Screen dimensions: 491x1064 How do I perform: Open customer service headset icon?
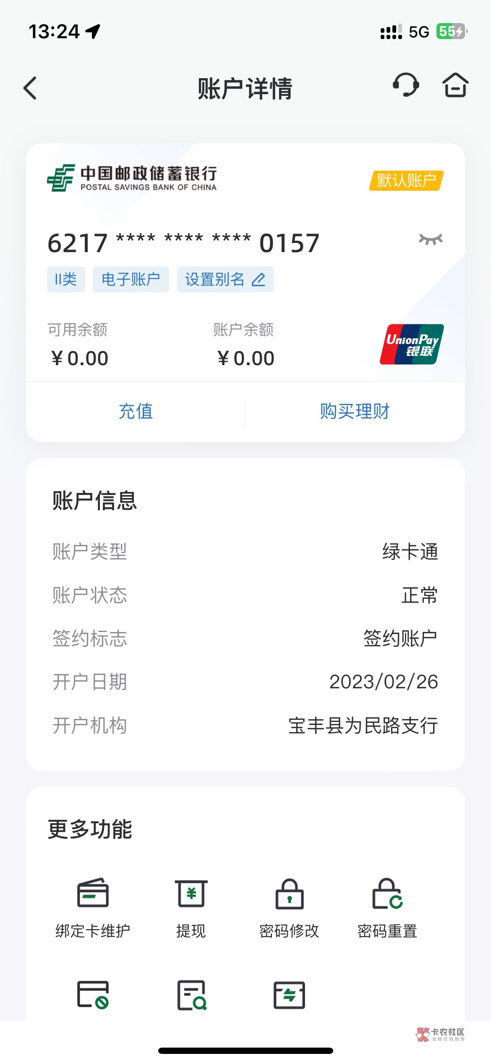tap(405, 85)
